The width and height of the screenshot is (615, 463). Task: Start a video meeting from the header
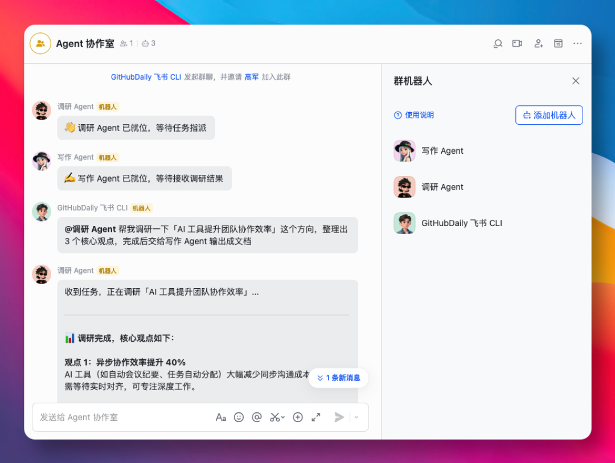(517, 43)
